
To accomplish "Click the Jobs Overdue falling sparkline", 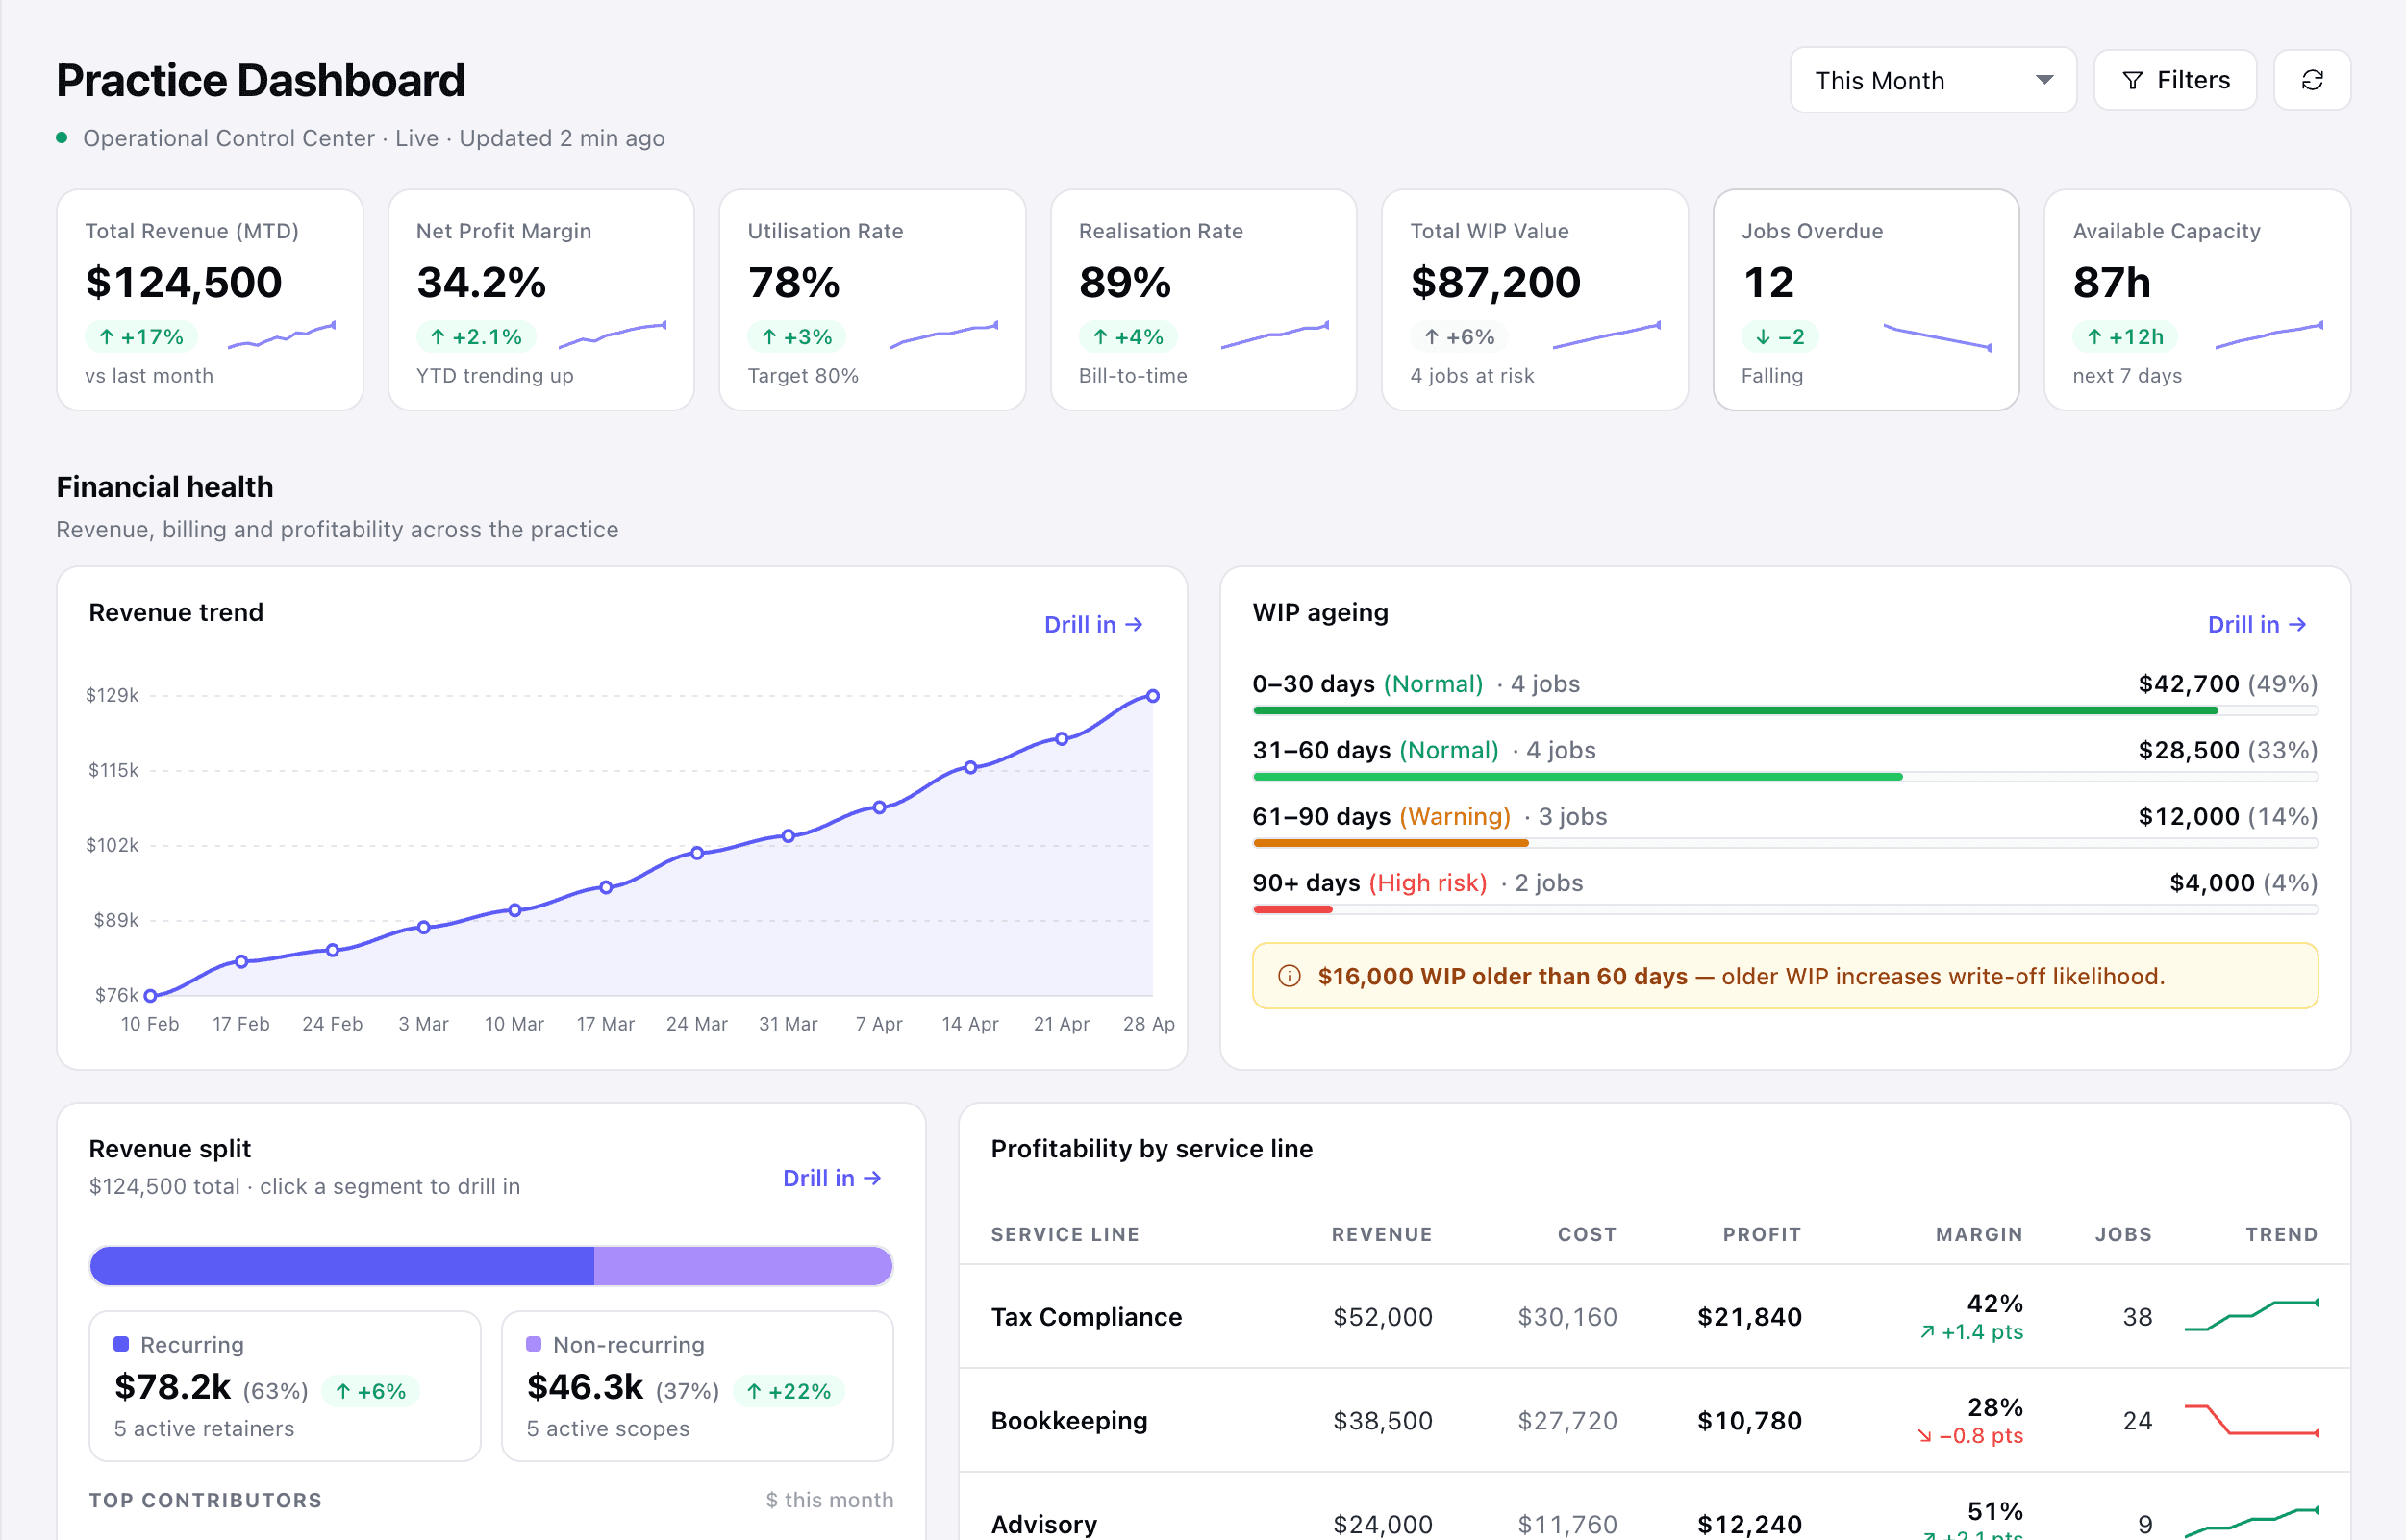I will (x=1938, y=337).
